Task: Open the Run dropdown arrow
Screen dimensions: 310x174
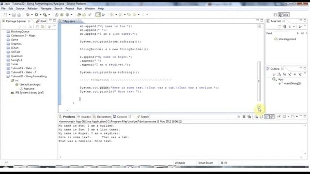Action: coord(40,14)
